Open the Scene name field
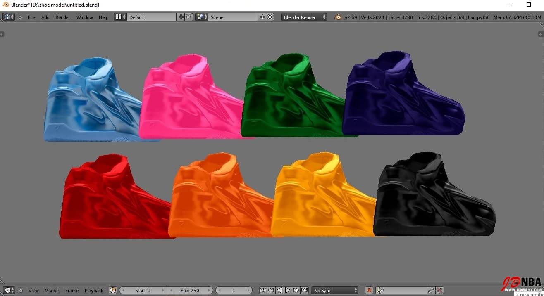This screenshot has width=544, height=296. click(233, 17)
